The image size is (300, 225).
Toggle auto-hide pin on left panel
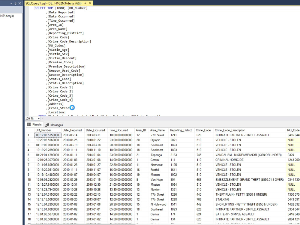coord(16,3)
